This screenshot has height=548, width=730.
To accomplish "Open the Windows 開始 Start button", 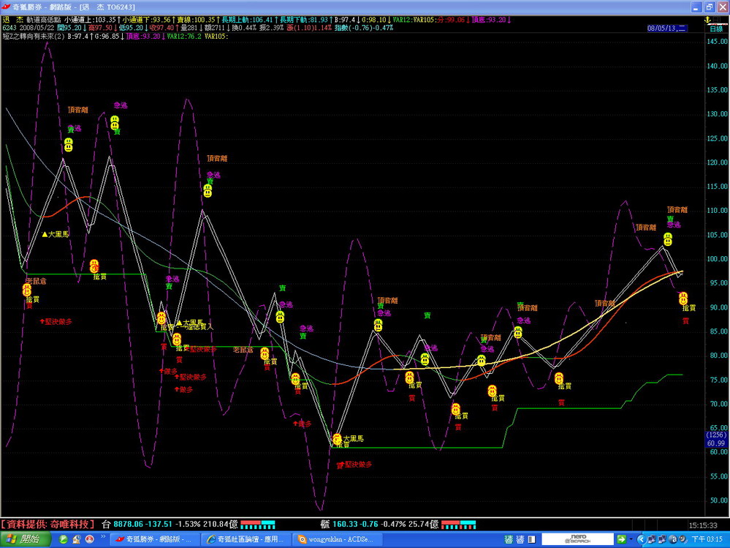I will (x=25, y=539).
